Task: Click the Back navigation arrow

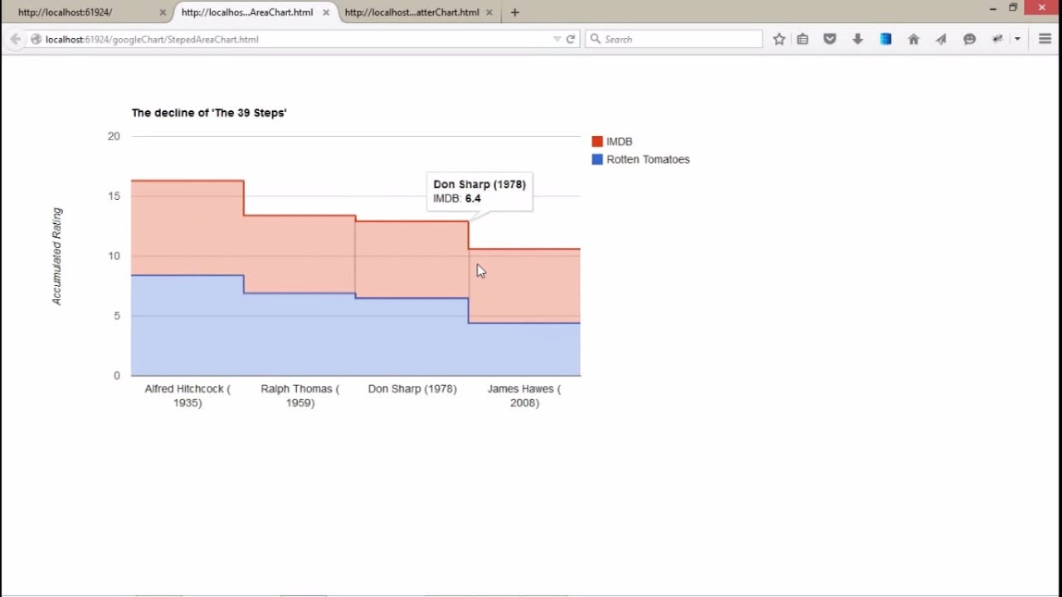Action: (x=15, y=39)
